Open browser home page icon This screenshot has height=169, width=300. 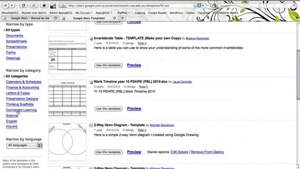[44, 5]
